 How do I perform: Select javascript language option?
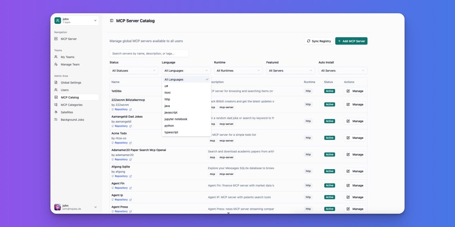click(x=186, y=112)
